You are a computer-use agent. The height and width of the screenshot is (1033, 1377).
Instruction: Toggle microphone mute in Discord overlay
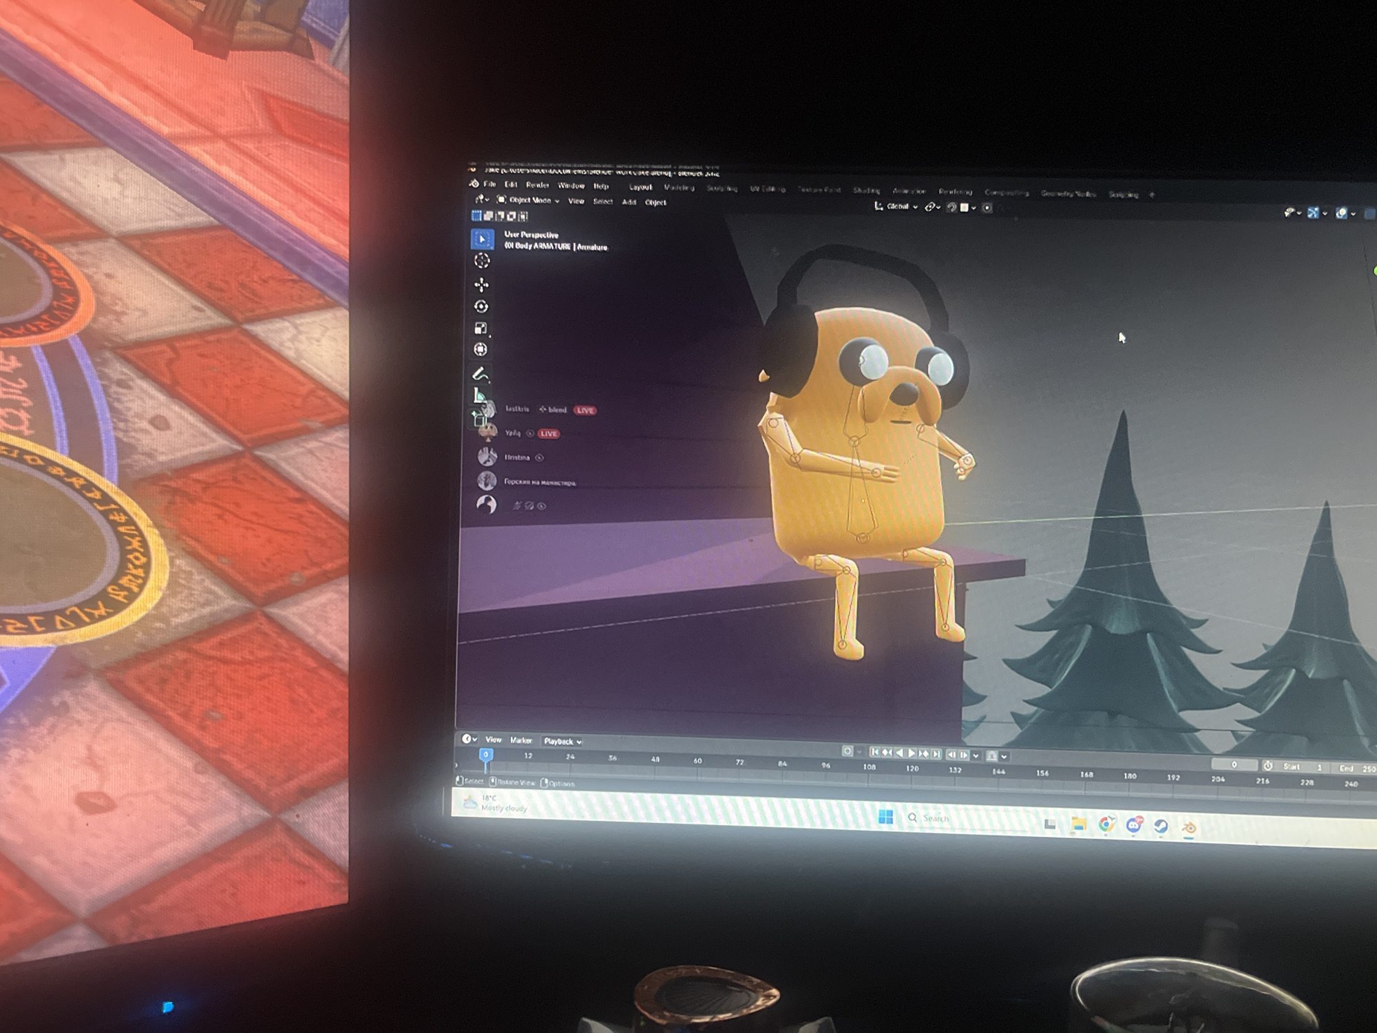(x=516, y=505)
